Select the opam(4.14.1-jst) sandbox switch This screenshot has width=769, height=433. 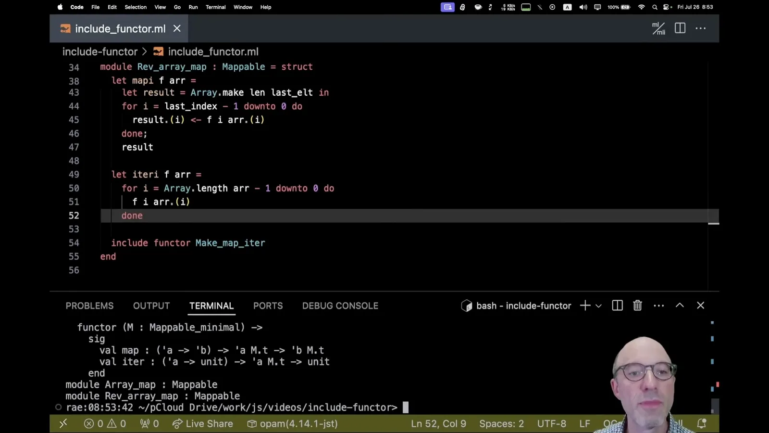click(292, 423)
